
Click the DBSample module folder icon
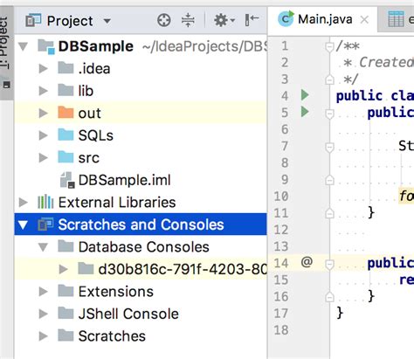(x=46, y=46)
